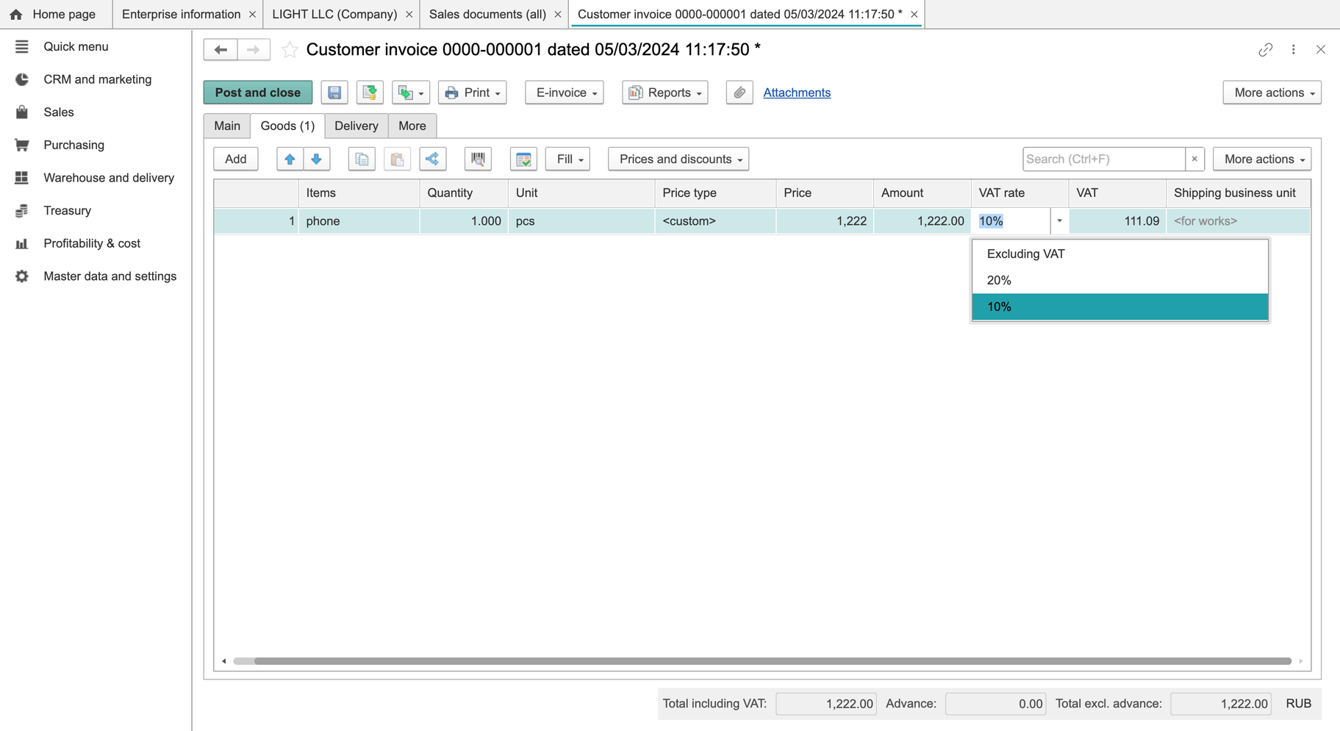This screenshot has width=1340, height=731.
Task: Click the forward navigation arrow
Action: click(x=254, y=50)
